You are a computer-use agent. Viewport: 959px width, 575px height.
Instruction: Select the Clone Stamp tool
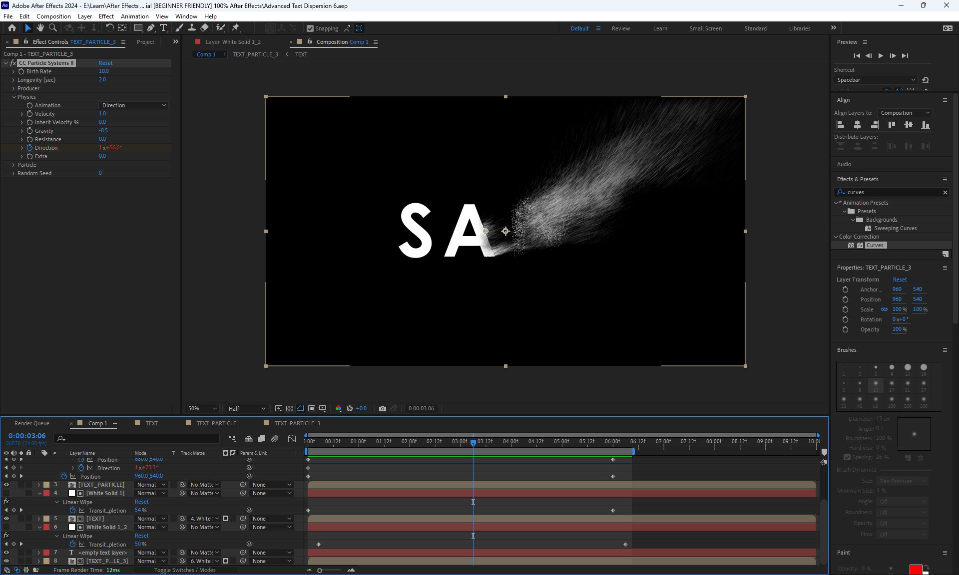(x=192, y=28)
